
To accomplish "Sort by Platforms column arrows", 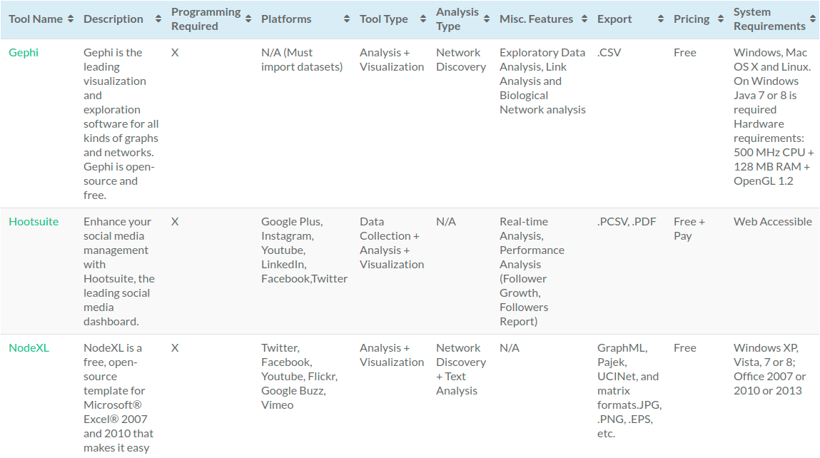I will point(346,19).
